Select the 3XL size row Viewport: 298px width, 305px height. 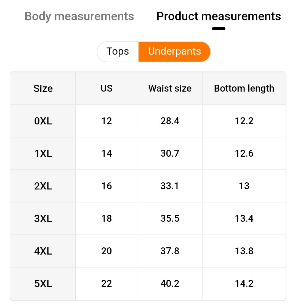coord(43,219)
